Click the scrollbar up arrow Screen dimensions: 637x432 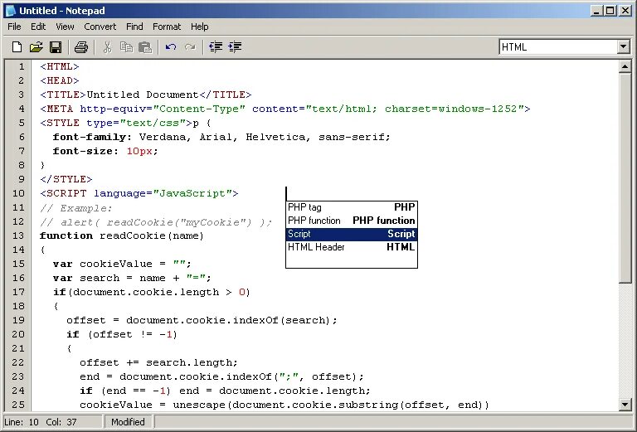(625, 66)
